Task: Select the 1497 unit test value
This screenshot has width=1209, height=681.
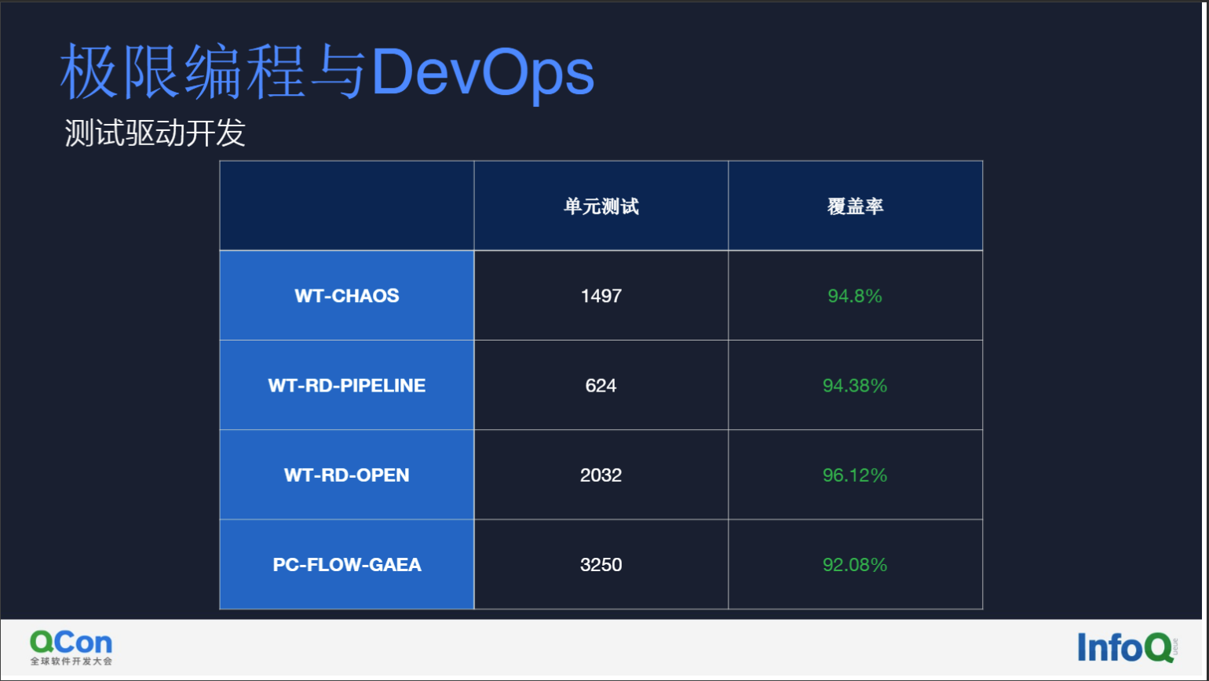Action: coord(601,296)
